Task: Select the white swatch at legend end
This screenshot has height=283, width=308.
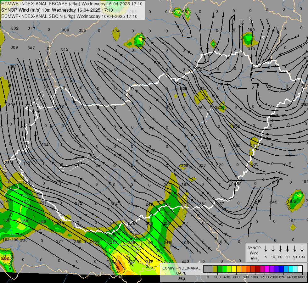Action: [x=300, y=269]
